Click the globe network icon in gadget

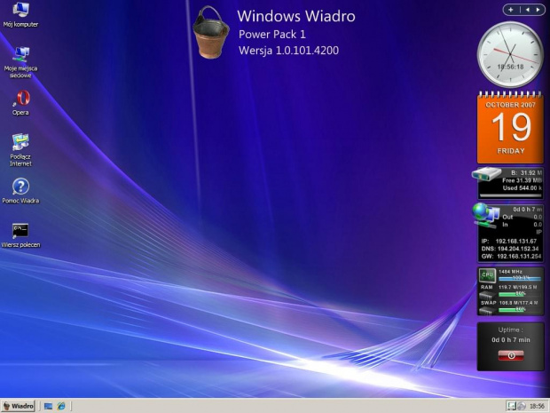tap(485, 215)
